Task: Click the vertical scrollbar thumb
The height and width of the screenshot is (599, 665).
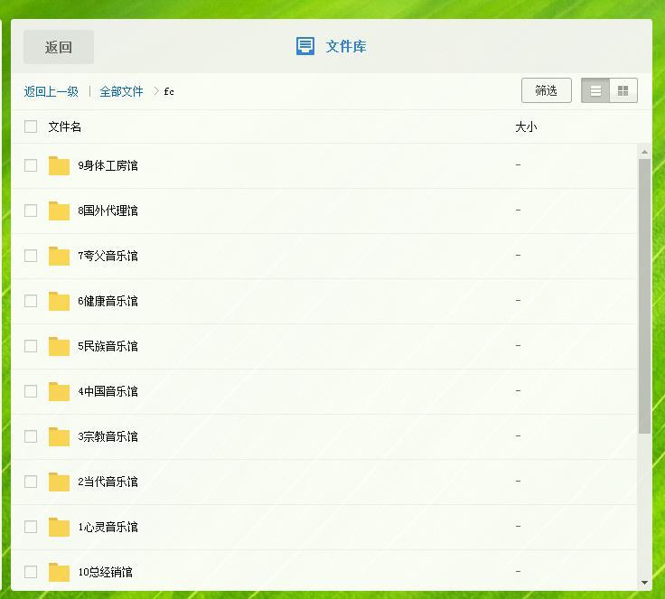Action: [644, 296]
